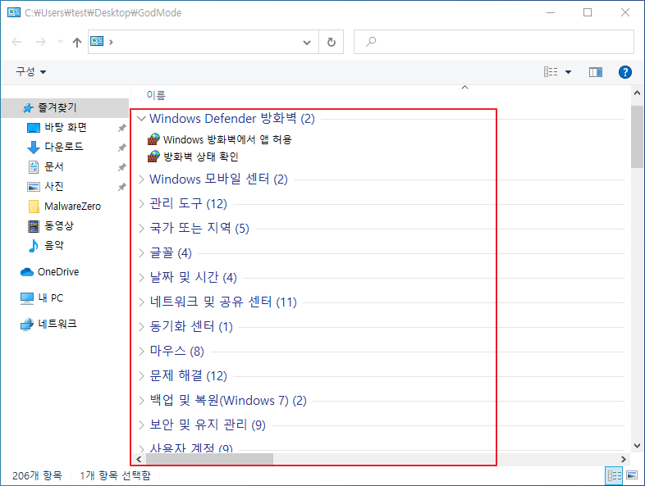This screenshot has height=486, width=645.
Task: Expand the 날짜 및 시간 group
Action: (x=141, y=278)
